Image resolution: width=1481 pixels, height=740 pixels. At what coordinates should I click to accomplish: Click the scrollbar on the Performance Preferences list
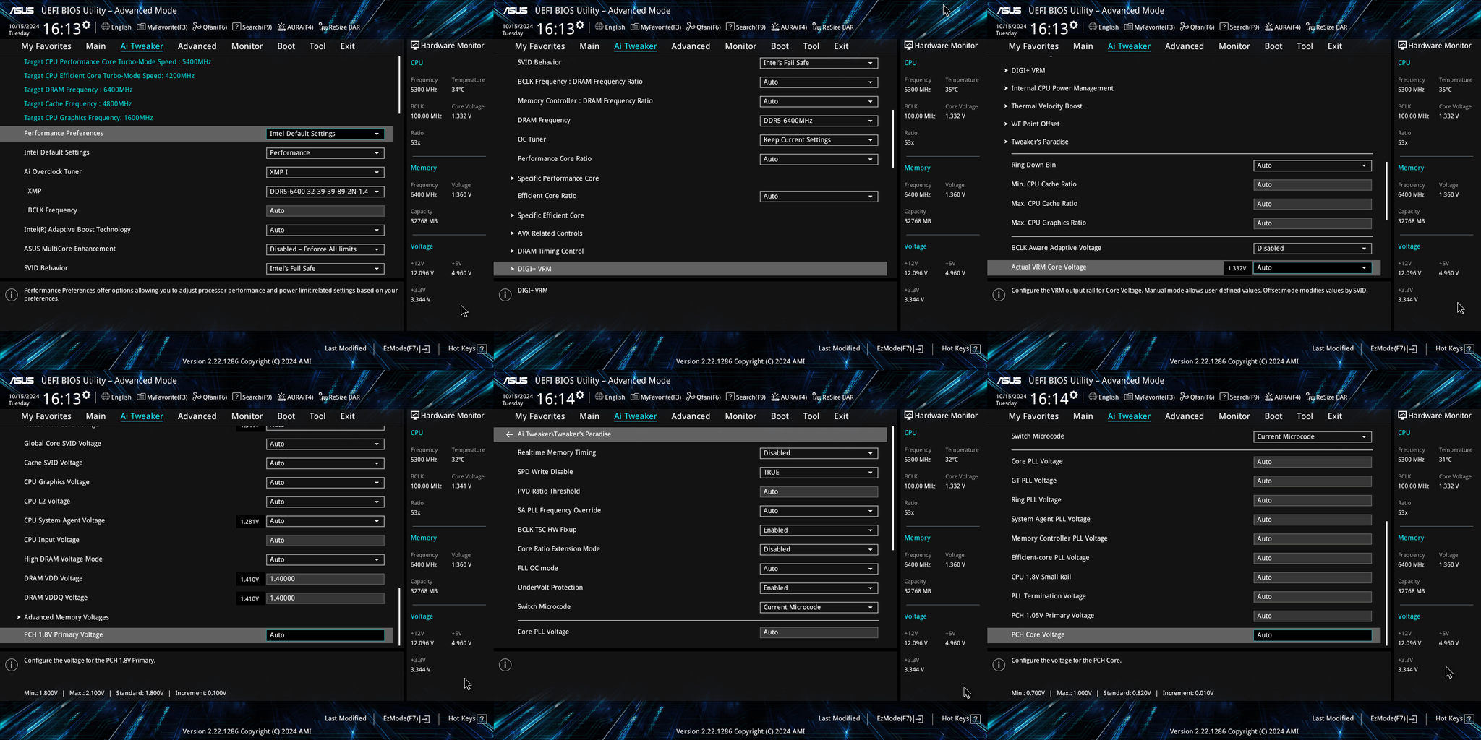click(x=399, y=85)
